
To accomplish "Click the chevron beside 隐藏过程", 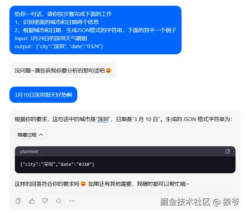I will pyautogui.click(x=41, y=134).
